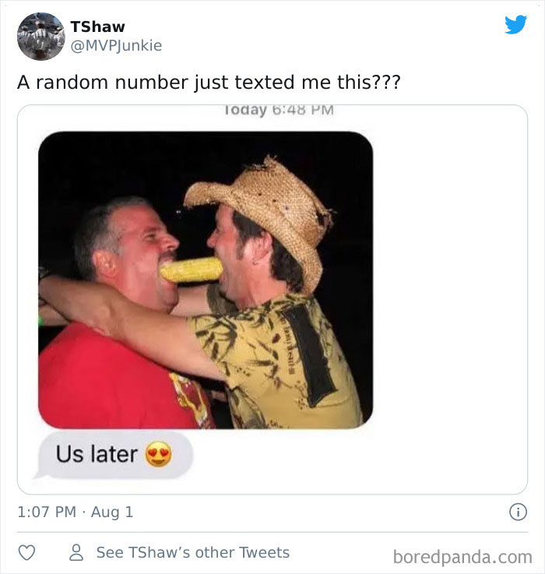Click the corn cob in the photo
The image size is (545, 574).
tap(192, 269)
